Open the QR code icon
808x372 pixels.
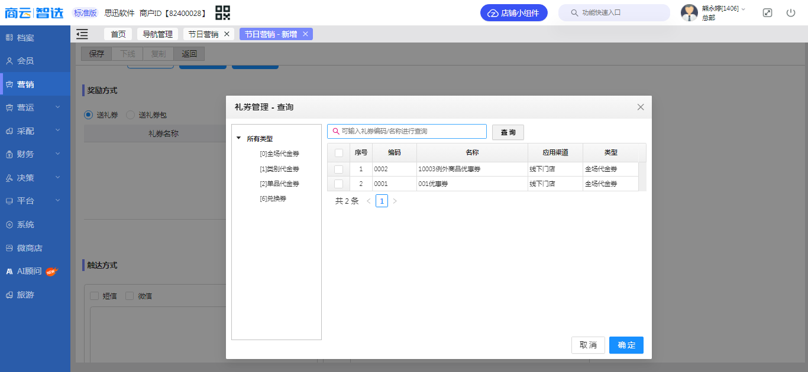pos(222,12)
